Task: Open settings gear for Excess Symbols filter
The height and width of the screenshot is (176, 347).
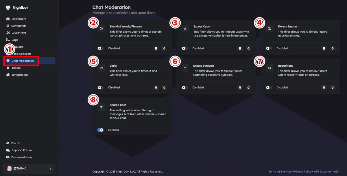Action: pyautogui.click(x=248, y=87)
